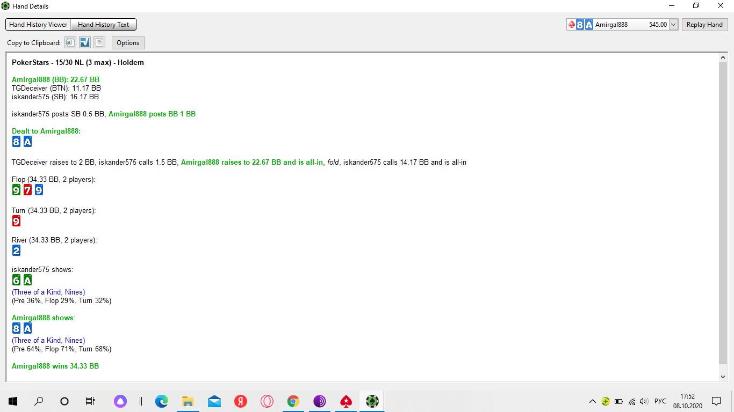Click Amirgal888 545.00 player combo box

(622, 25)
